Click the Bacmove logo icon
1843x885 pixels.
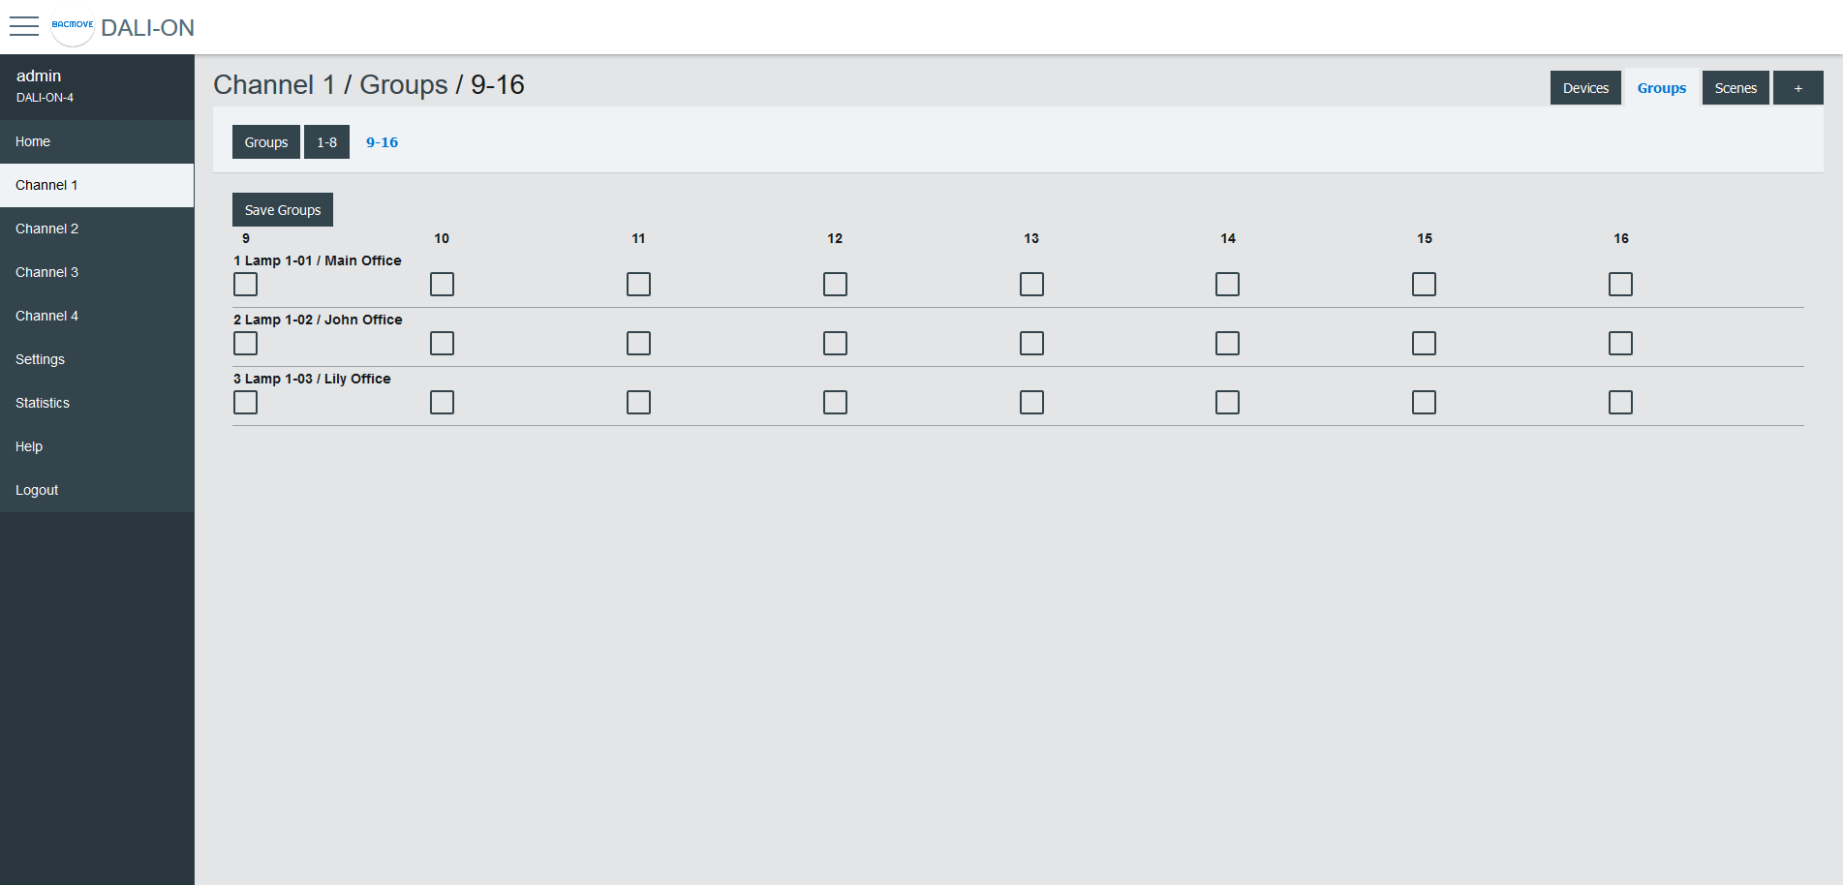tap(73, 26)
